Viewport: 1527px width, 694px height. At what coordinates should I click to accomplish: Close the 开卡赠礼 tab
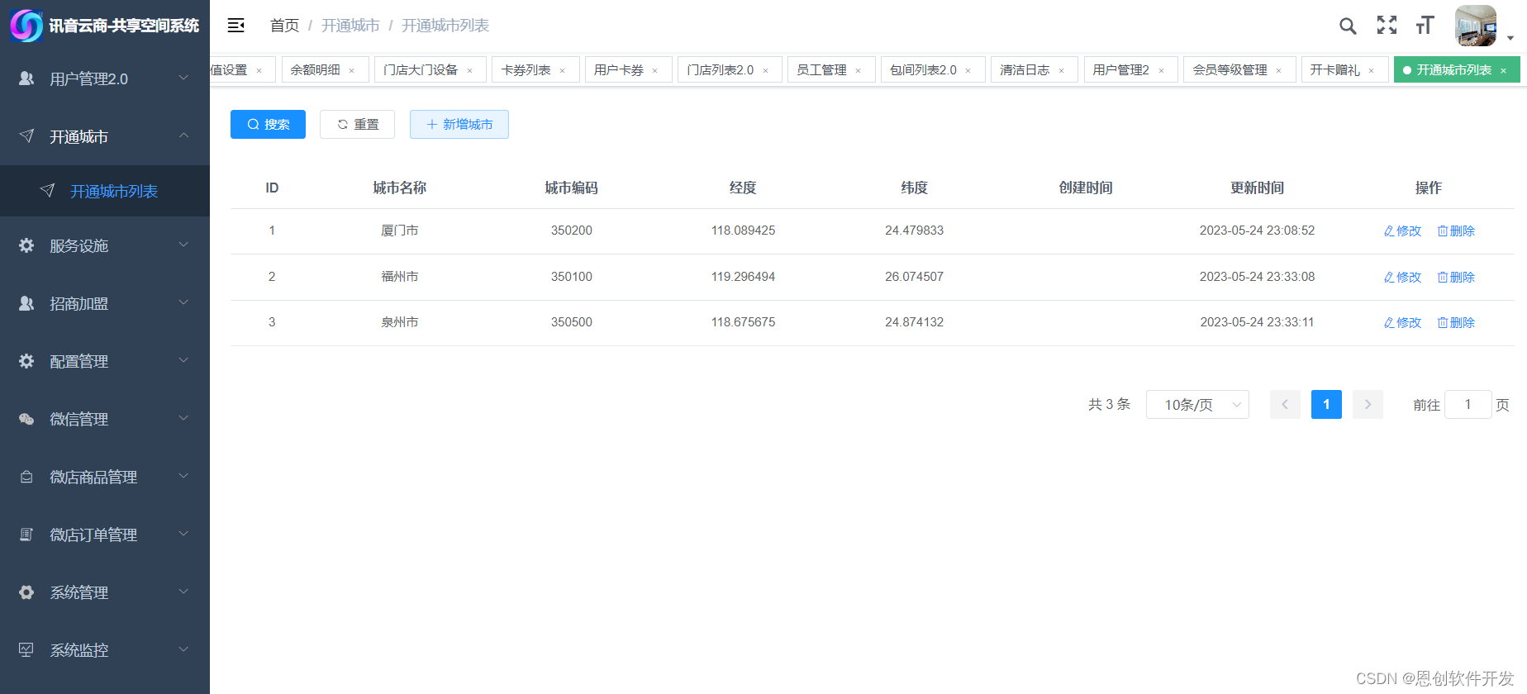1372,71
